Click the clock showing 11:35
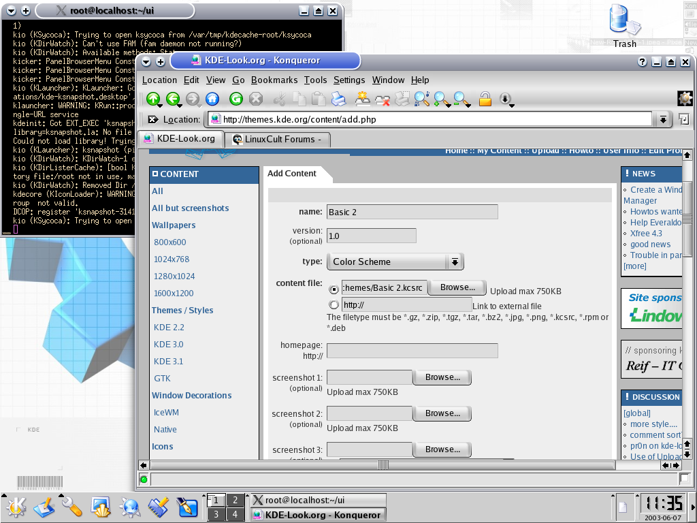Image resolution: width=697 pixels, height=523 pixels. (664, 504)
